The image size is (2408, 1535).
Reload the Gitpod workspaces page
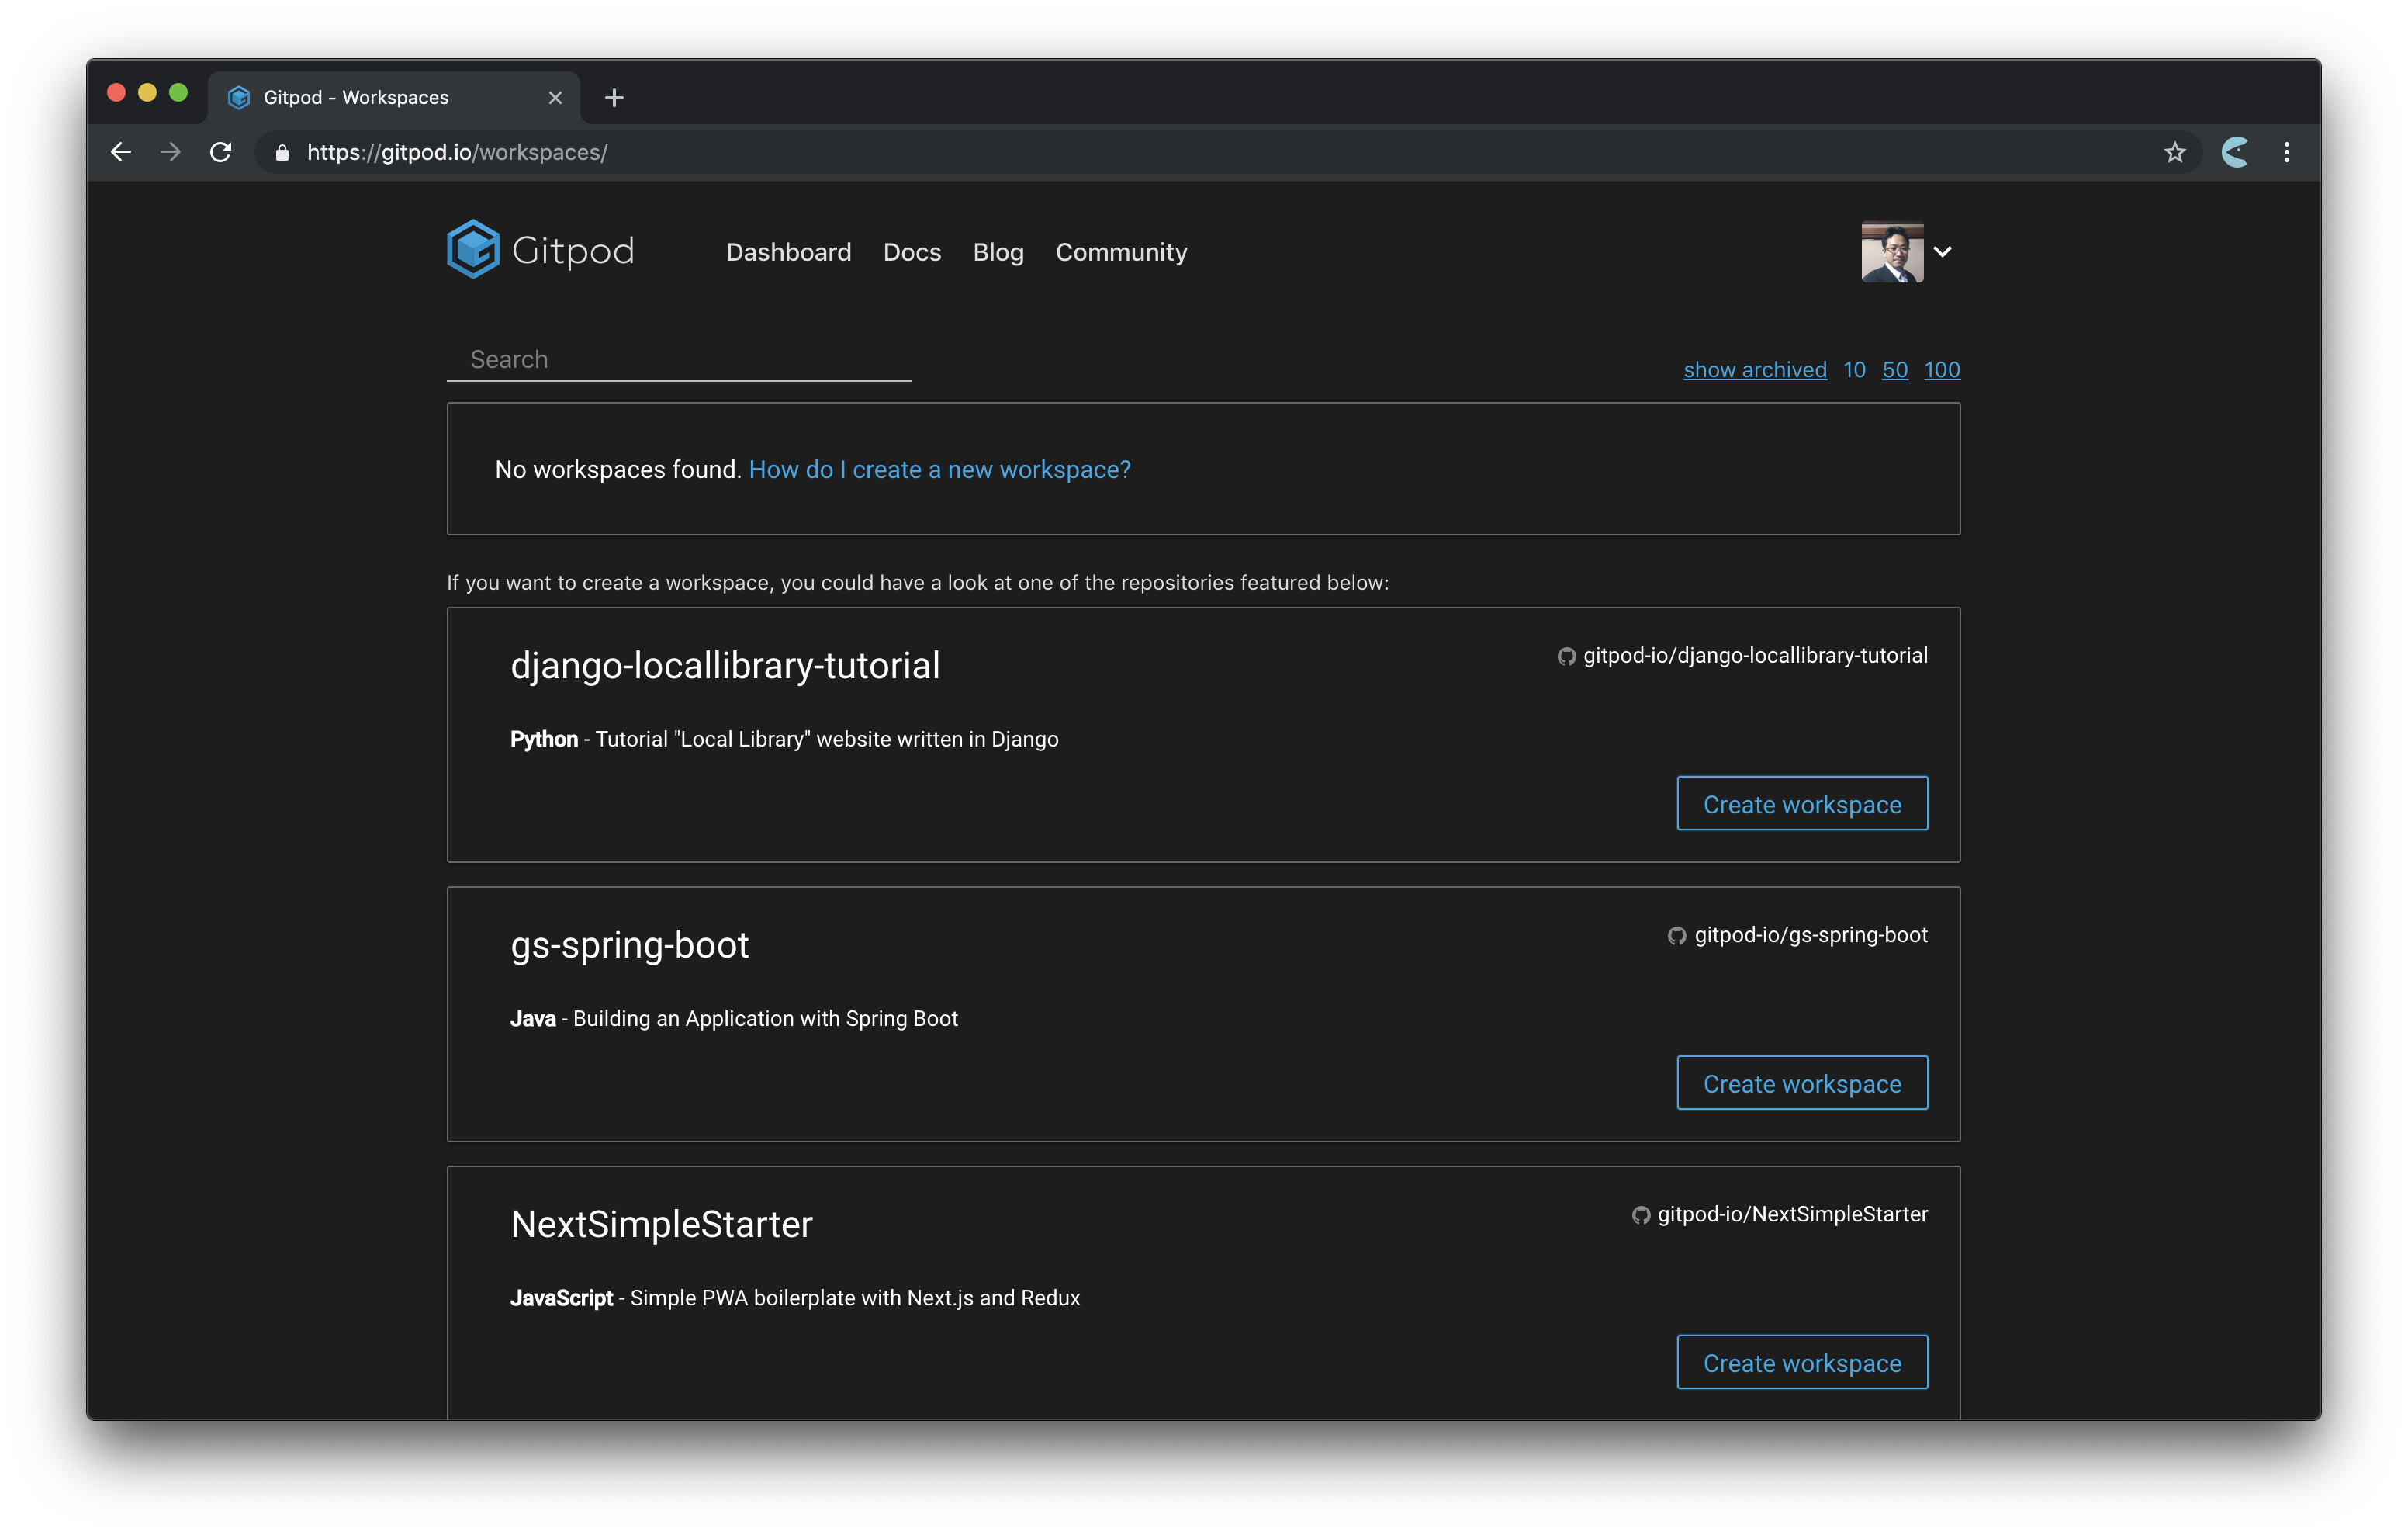221,152
